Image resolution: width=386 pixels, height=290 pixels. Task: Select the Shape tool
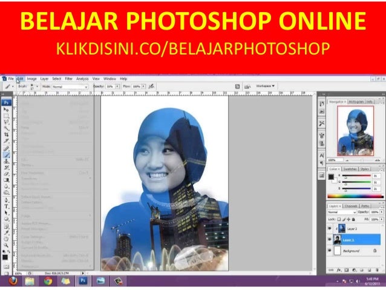coord(7,219)
